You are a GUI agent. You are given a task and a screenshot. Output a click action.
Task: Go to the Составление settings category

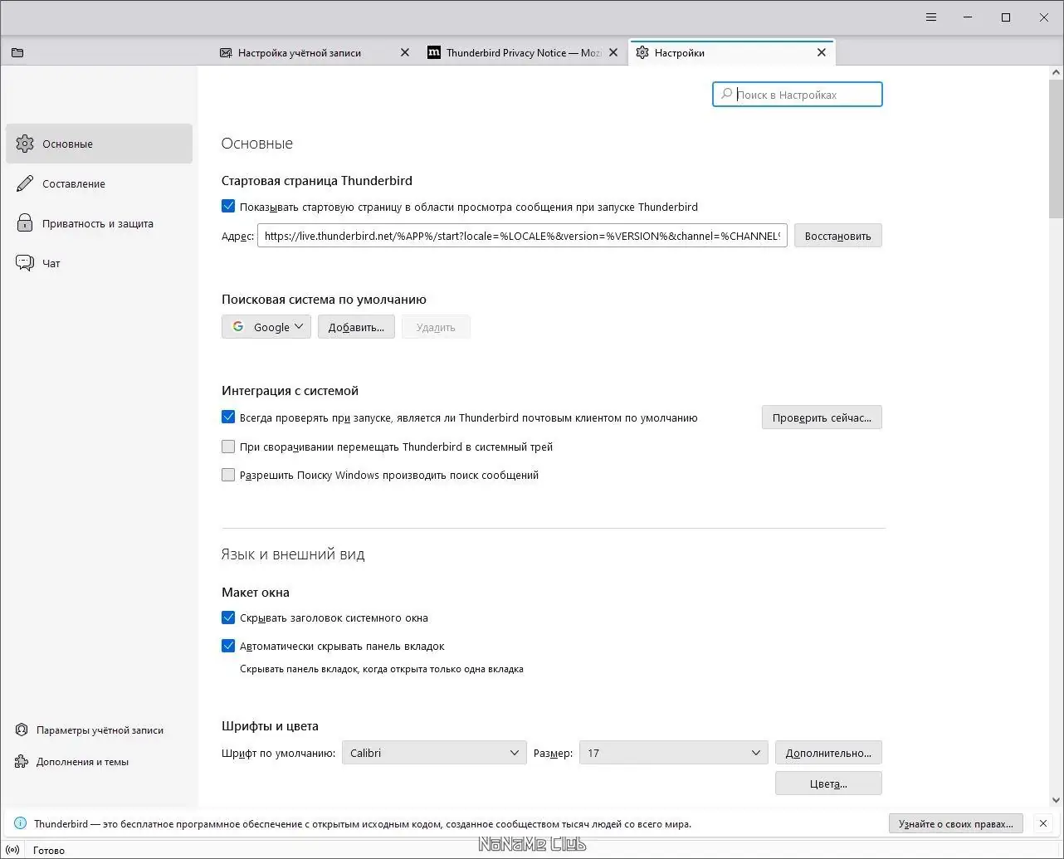[99, 183]
